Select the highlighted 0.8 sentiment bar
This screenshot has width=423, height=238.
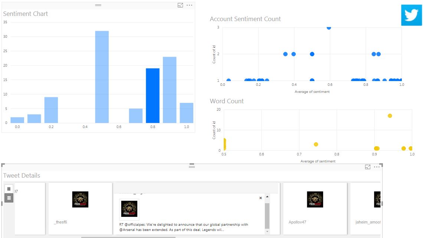pyautogui.click(x=153, y=95)
